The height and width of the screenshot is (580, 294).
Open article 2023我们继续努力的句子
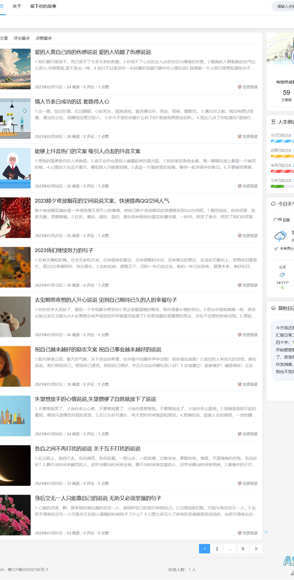(64, 250)
